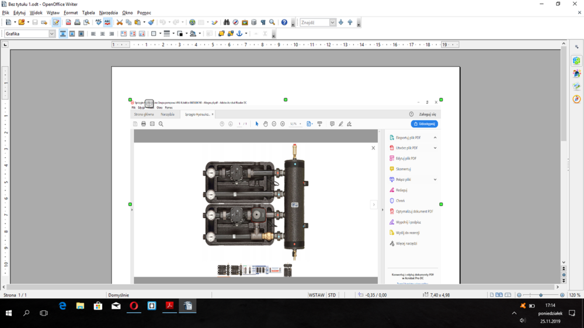Toggle nonprinting characters pilcrow button
584x328 pixels.
[263, 22]
